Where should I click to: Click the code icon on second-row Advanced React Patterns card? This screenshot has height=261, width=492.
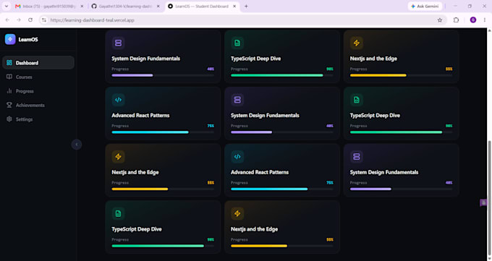click(118, 100)
